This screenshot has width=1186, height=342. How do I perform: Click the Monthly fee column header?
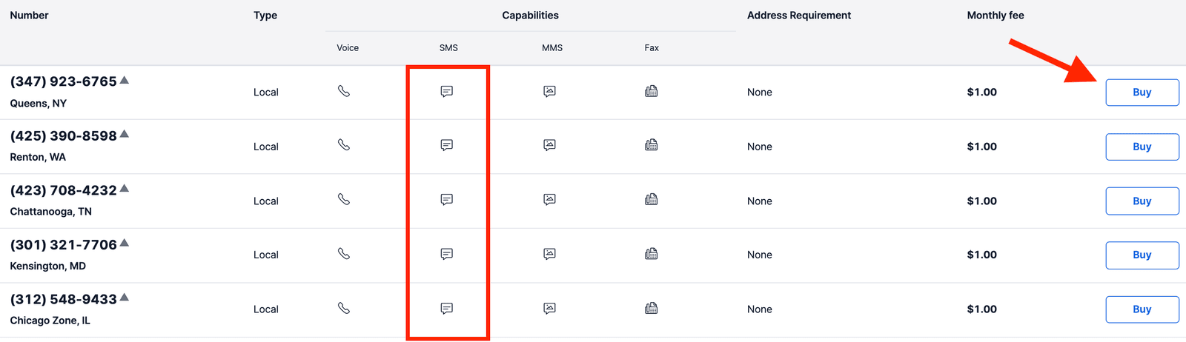(995, 16)
